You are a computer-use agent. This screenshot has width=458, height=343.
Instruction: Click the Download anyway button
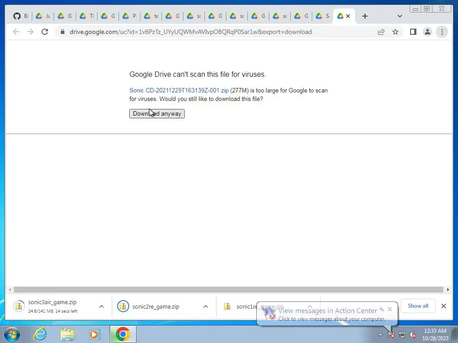pyautogui.click(x=157, y=114)
